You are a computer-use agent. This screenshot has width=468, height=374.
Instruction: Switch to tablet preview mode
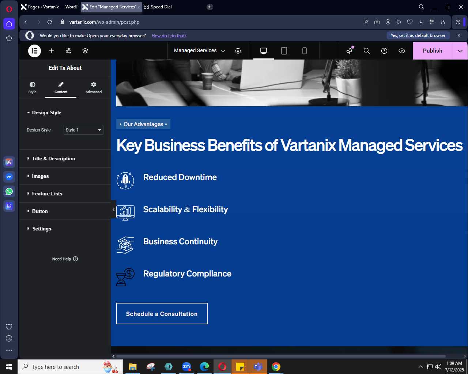pos(284,51)
